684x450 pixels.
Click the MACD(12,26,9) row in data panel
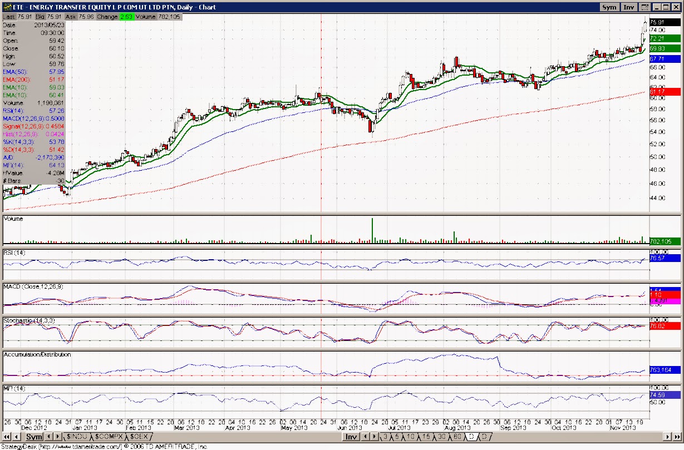[33, 118]
